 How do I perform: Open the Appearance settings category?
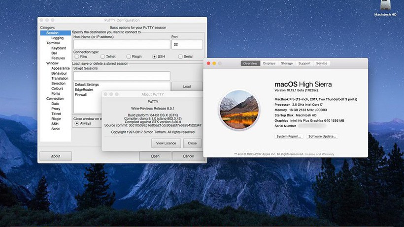(60, 68)
